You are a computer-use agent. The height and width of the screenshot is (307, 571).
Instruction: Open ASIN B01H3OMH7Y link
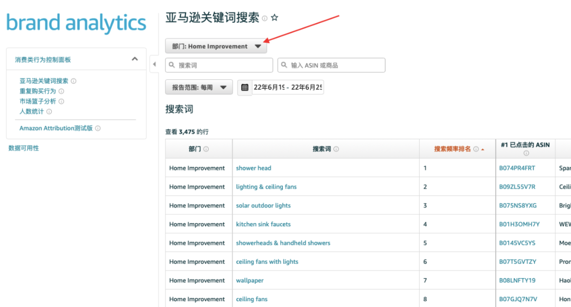point(519,225)
